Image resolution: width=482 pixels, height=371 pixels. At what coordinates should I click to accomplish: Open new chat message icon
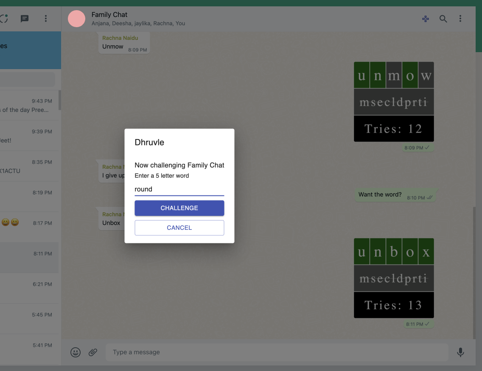25,19
